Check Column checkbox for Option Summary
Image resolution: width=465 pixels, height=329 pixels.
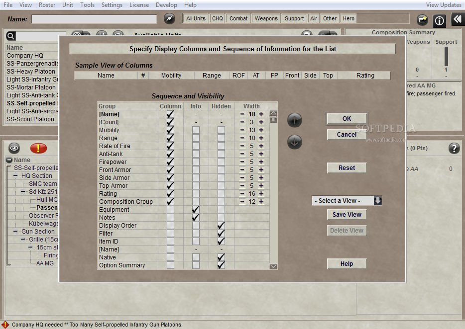click(170, 265)
